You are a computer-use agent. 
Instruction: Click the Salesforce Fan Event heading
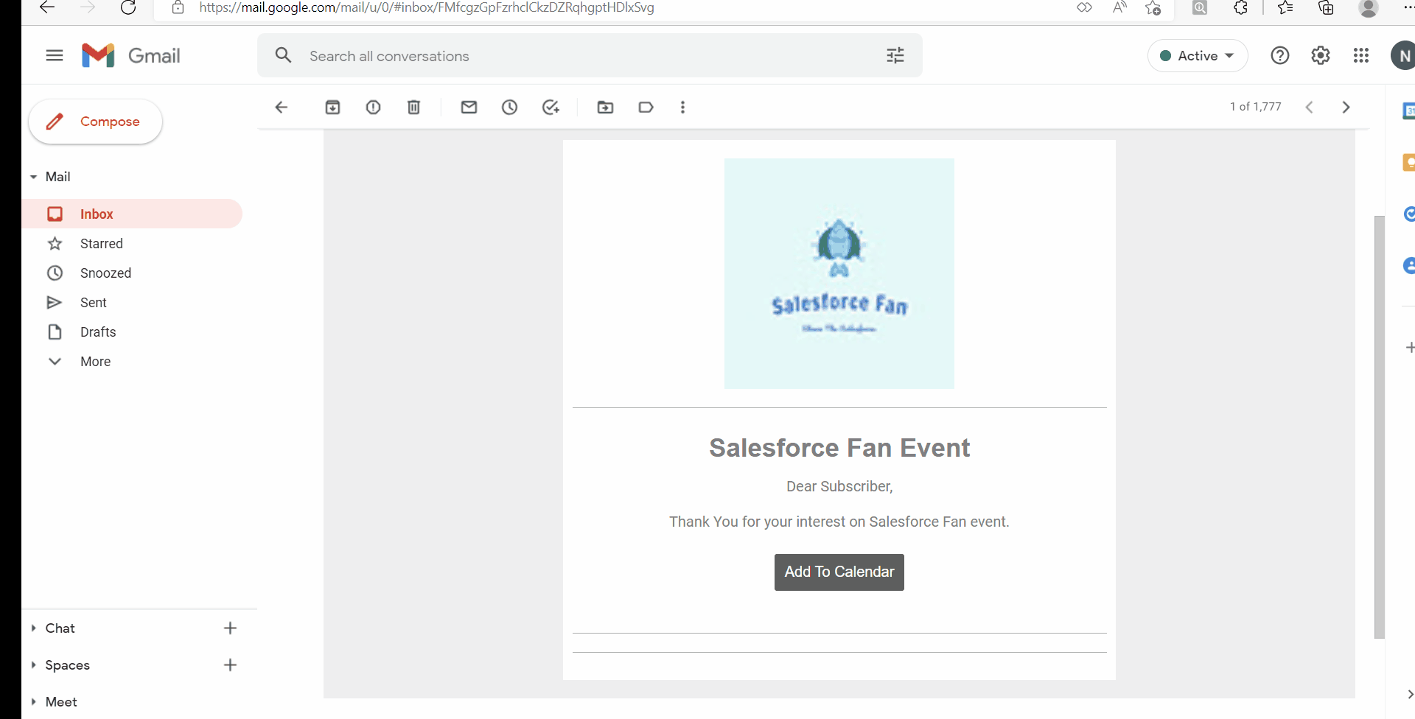point(839,448)
